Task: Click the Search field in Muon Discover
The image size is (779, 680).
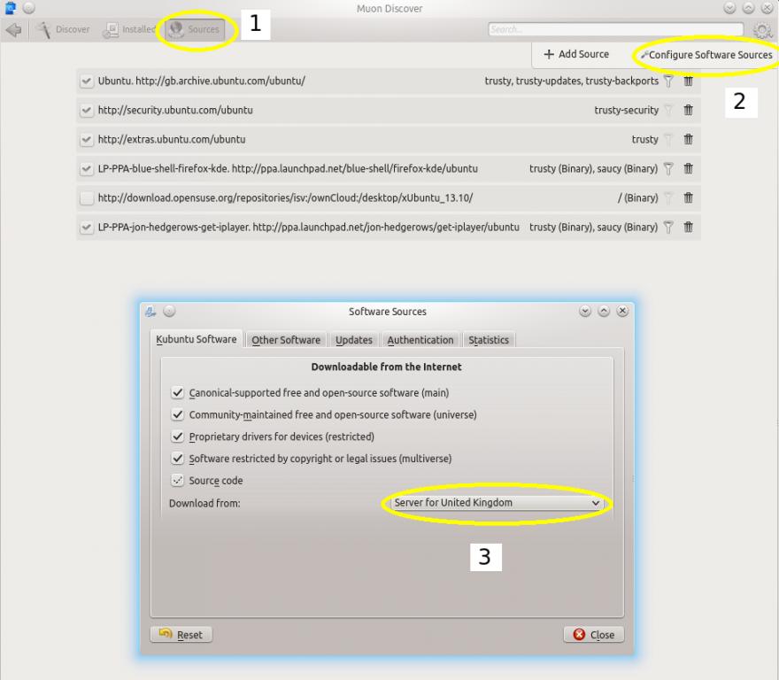Action: tap(615, 30)
